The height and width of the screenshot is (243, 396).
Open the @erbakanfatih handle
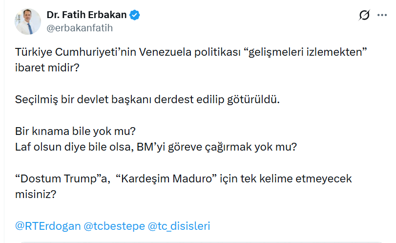click(x=80, y=28)
